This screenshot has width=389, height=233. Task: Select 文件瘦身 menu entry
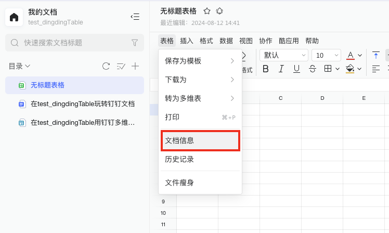pyautogui.click(x=200, y=183)
